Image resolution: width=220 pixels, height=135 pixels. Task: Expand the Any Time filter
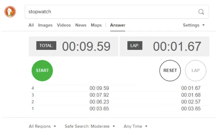pos(136,126)
